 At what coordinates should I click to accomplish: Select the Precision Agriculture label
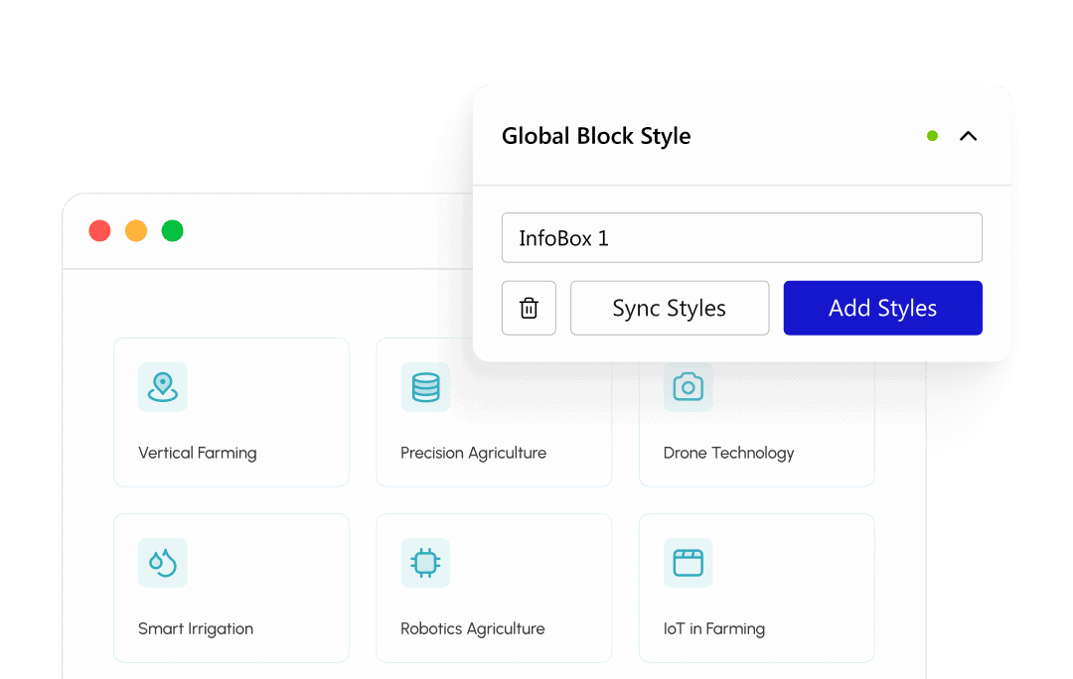(474, 453)
